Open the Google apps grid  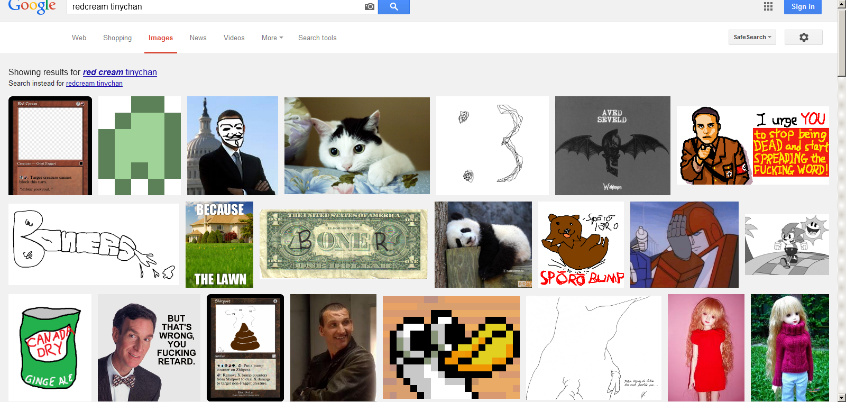tap(768, 6)
